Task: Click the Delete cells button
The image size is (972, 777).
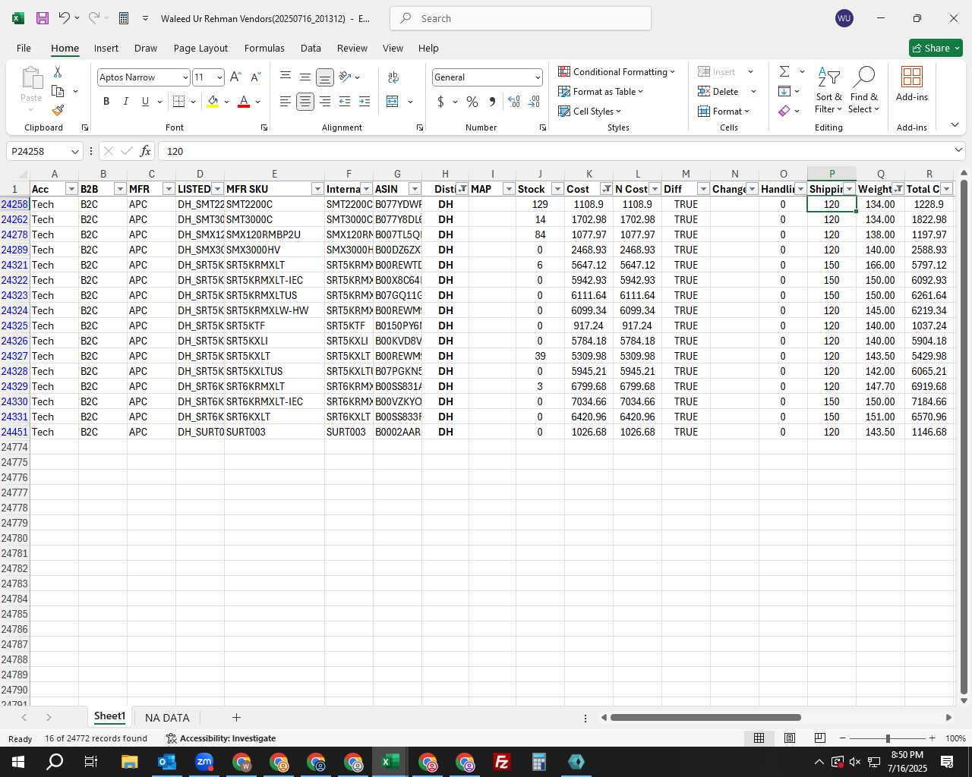Action: (718, 91)
